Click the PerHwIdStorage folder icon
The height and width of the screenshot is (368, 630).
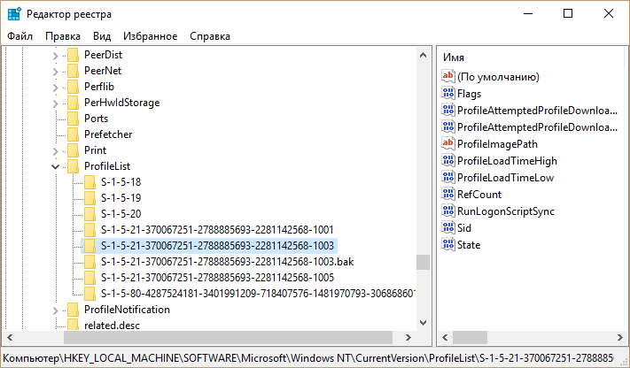[x=74, y=103]
